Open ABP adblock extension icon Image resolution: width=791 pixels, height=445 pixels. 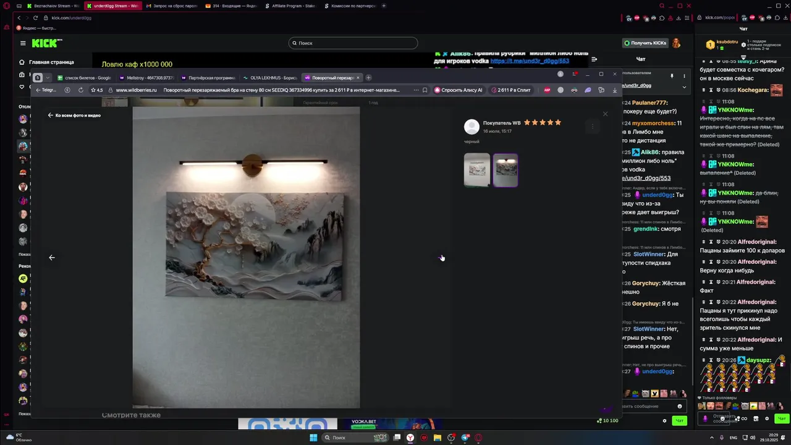[x=547, y=90]
